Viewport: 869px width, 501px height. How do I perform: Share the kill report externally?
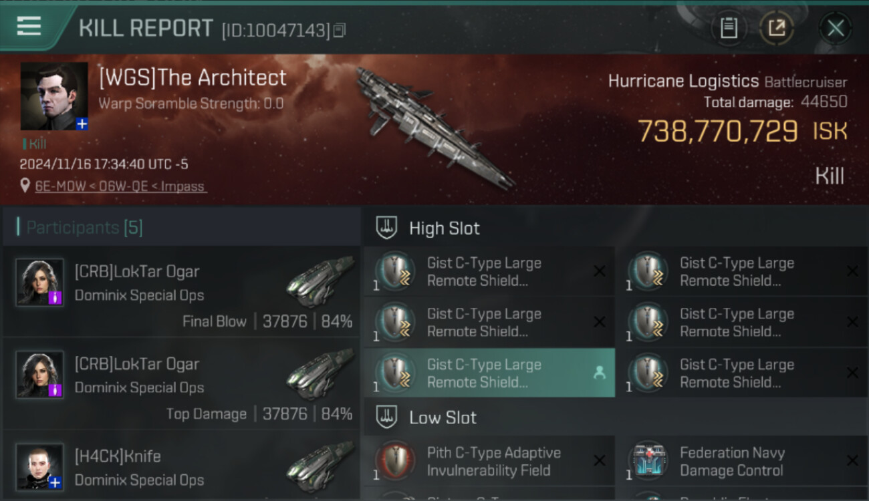[x=777, y=28]
